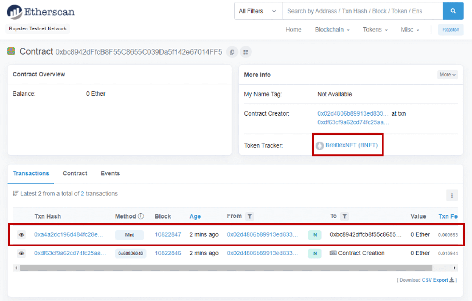Switch to the Events tab

110,173
